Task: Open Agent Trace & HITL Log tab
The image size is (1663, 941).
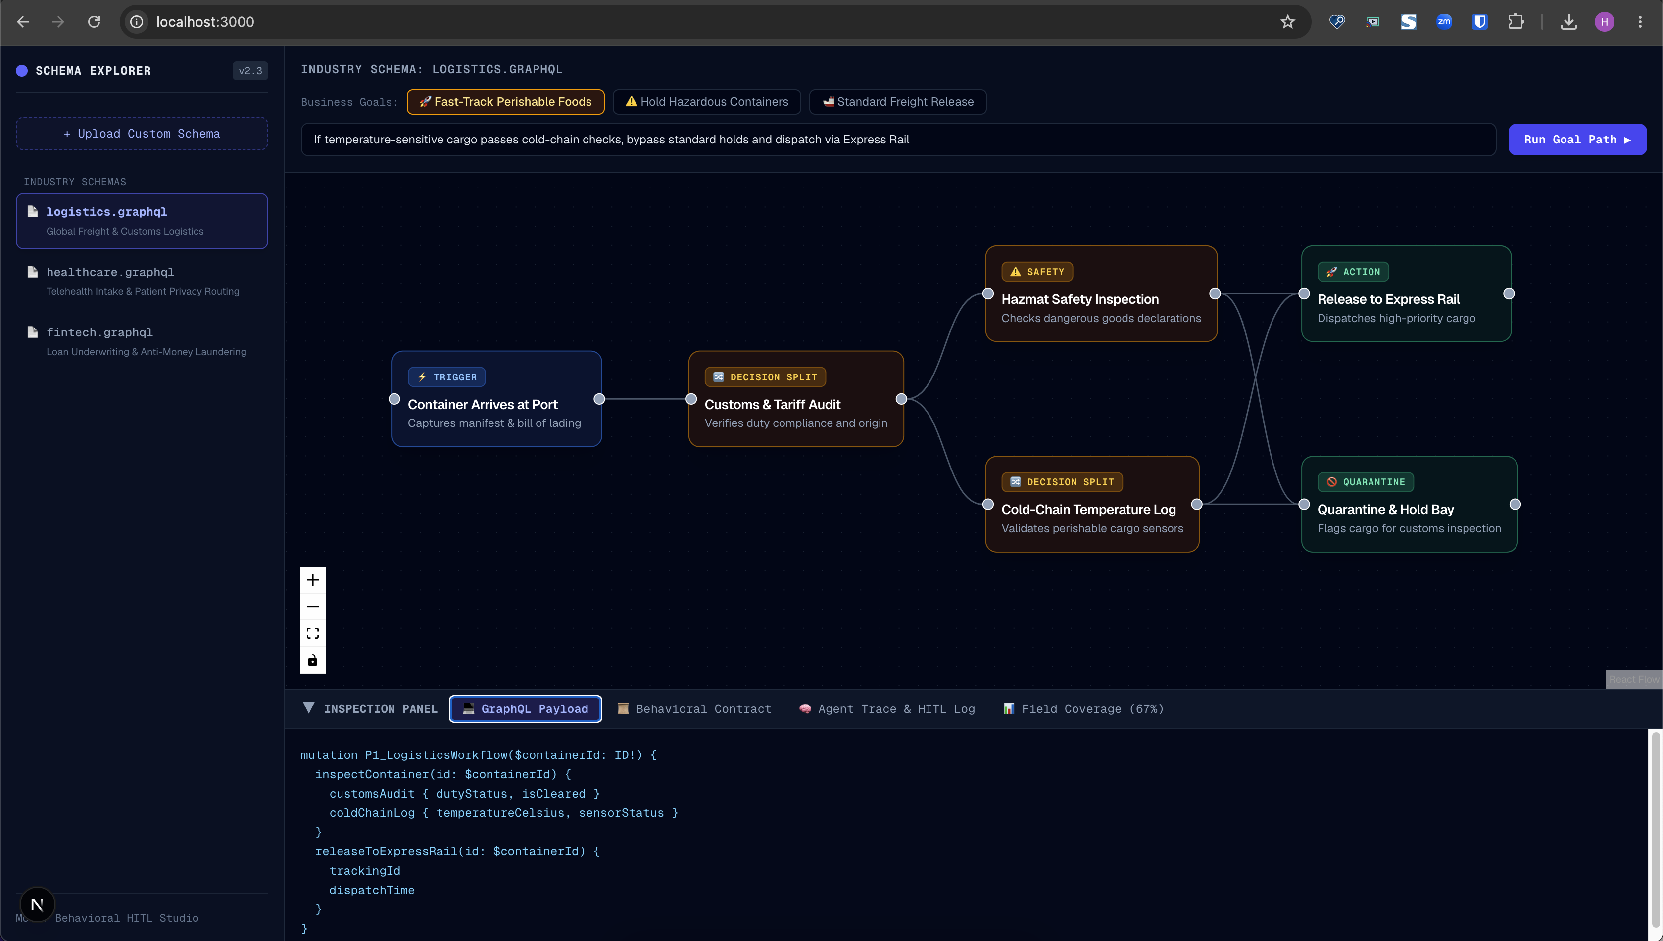Action: click(886, 709)
